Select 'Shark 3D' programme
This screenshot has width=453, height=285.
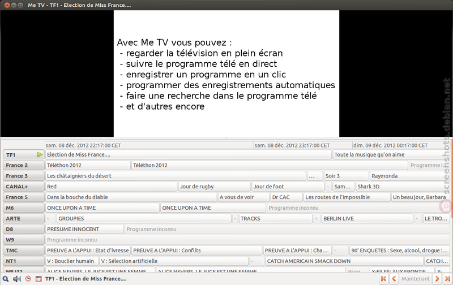(x=403, y=187)
